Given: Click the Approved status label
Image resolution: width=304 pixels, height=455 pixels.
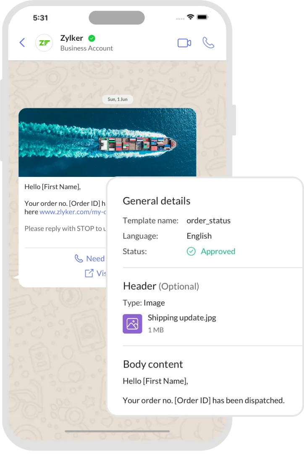Looking at the screenshot, I should pyautogui.click(x=218, y=251).
